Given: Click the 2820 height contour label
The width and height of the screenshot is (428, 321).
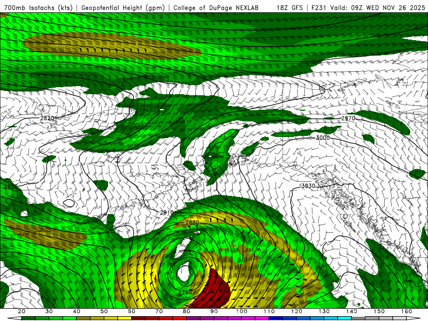Looking at the screenshot, I should [x=47, y=118].
